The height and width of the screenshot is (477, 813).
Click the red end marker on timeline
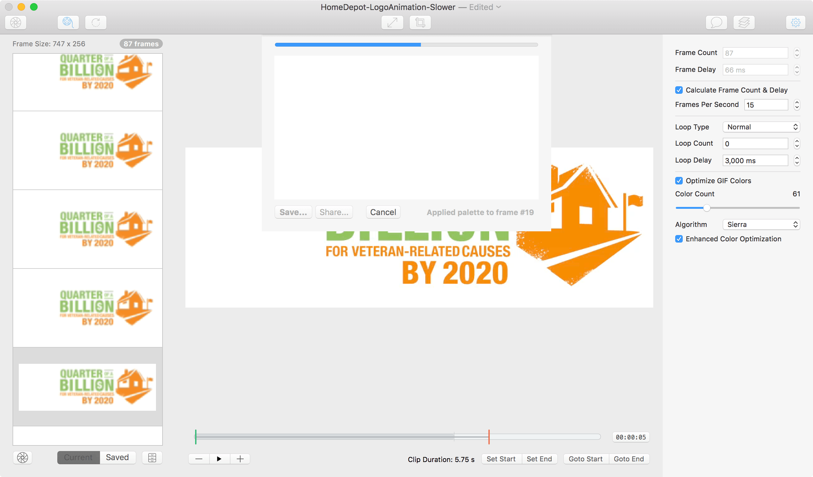point(489,437)
